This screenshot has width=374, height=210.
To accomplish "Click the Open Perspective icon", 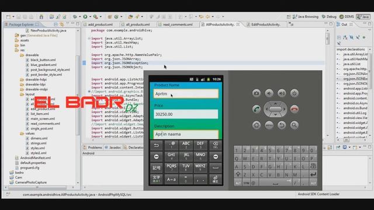I will point(288,17).
